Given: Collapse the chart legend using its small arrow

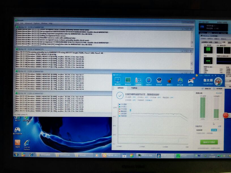Looking at the screenshot, I should click(x=131, y=110).
